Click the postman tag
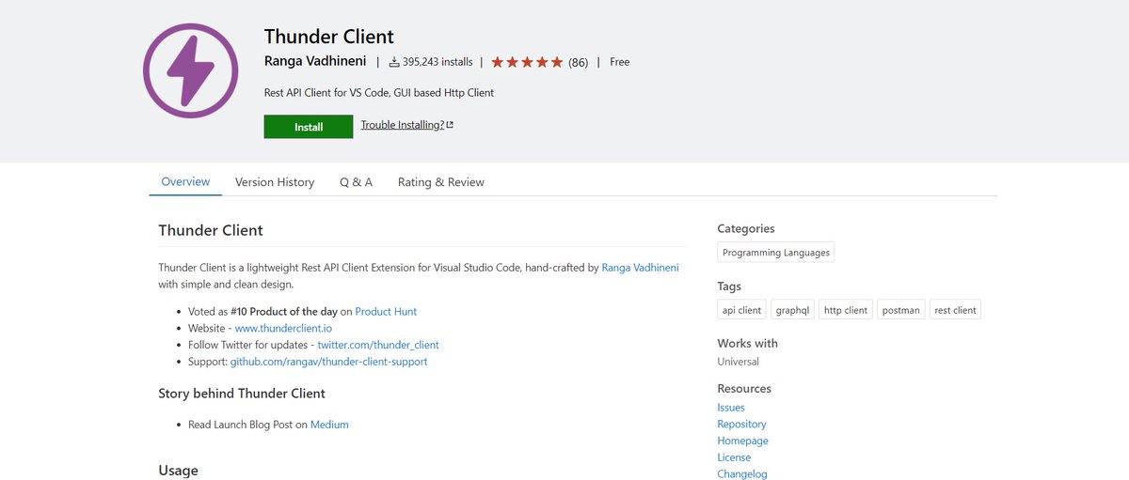This screenshot has height=480, width=1129. [901, 310]
